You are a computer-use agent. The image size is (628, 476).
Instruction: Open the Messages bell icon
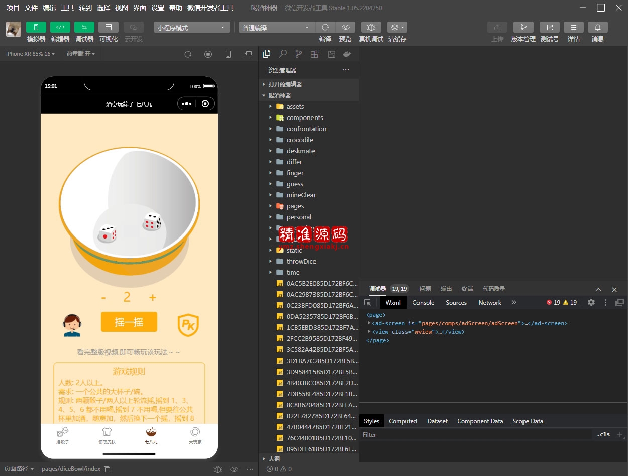pos(598,27)
